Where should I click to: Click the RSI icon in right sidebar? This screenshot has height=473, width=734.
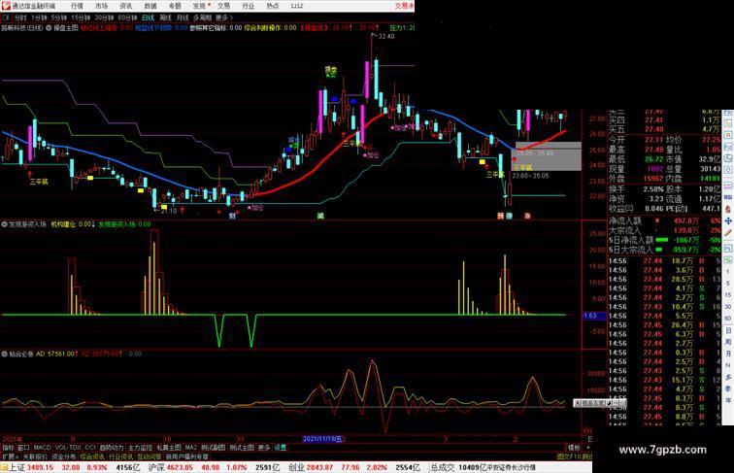point(728,197)
